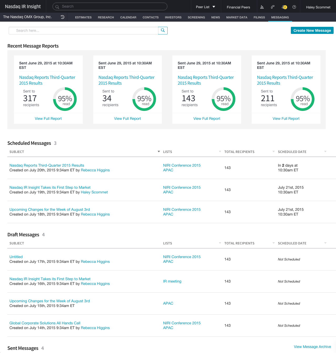This screenshot has width=336, height=353.
Task: Click Rebecca Higgins link on July 14th draft
Action: (95, 328)
